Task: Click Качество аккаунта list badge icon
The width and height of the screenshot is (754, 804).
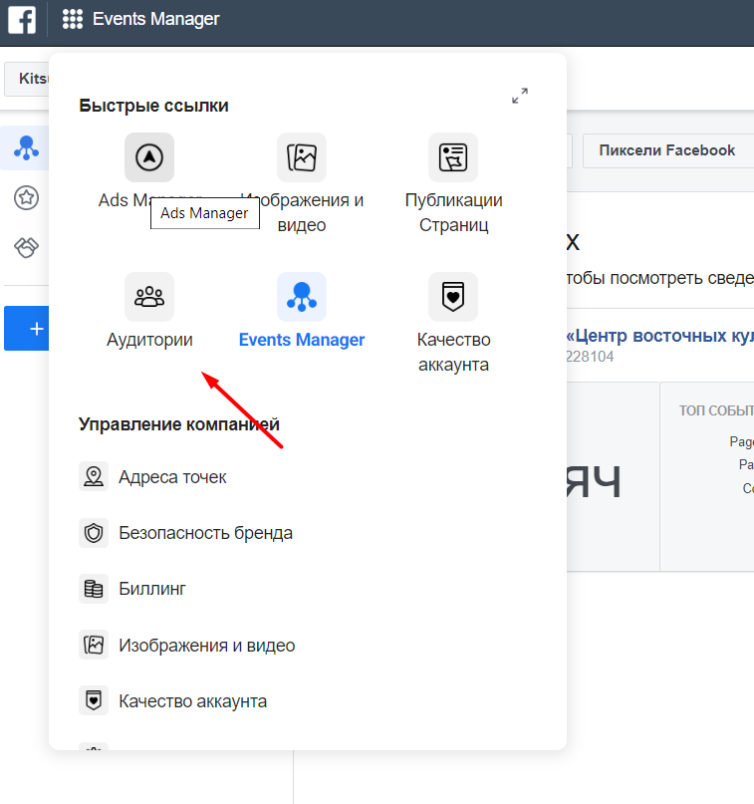Action: [x=94, y=700]
